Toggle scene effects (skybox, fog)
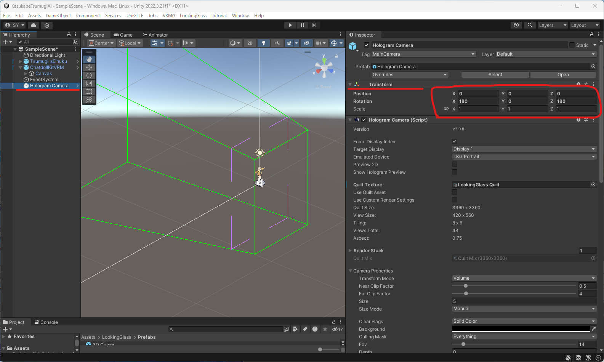 point(289,43)
